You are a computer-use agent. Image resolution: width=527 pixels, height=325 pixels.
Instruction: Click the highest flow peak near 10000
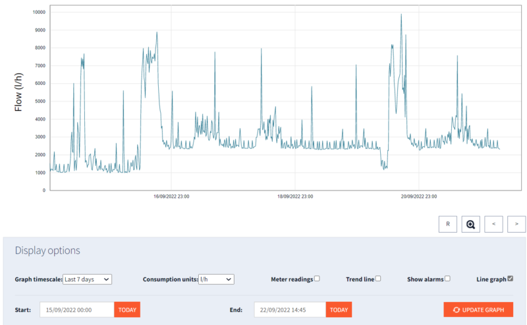tap(401, 15)
